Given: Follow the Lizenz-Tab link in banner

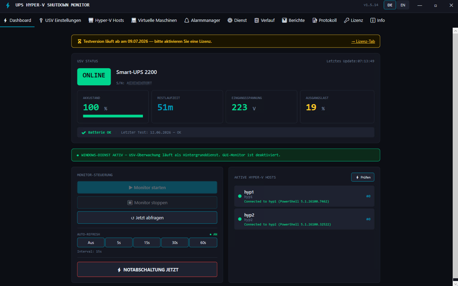Looking at the screenshot, I should 363,41.
